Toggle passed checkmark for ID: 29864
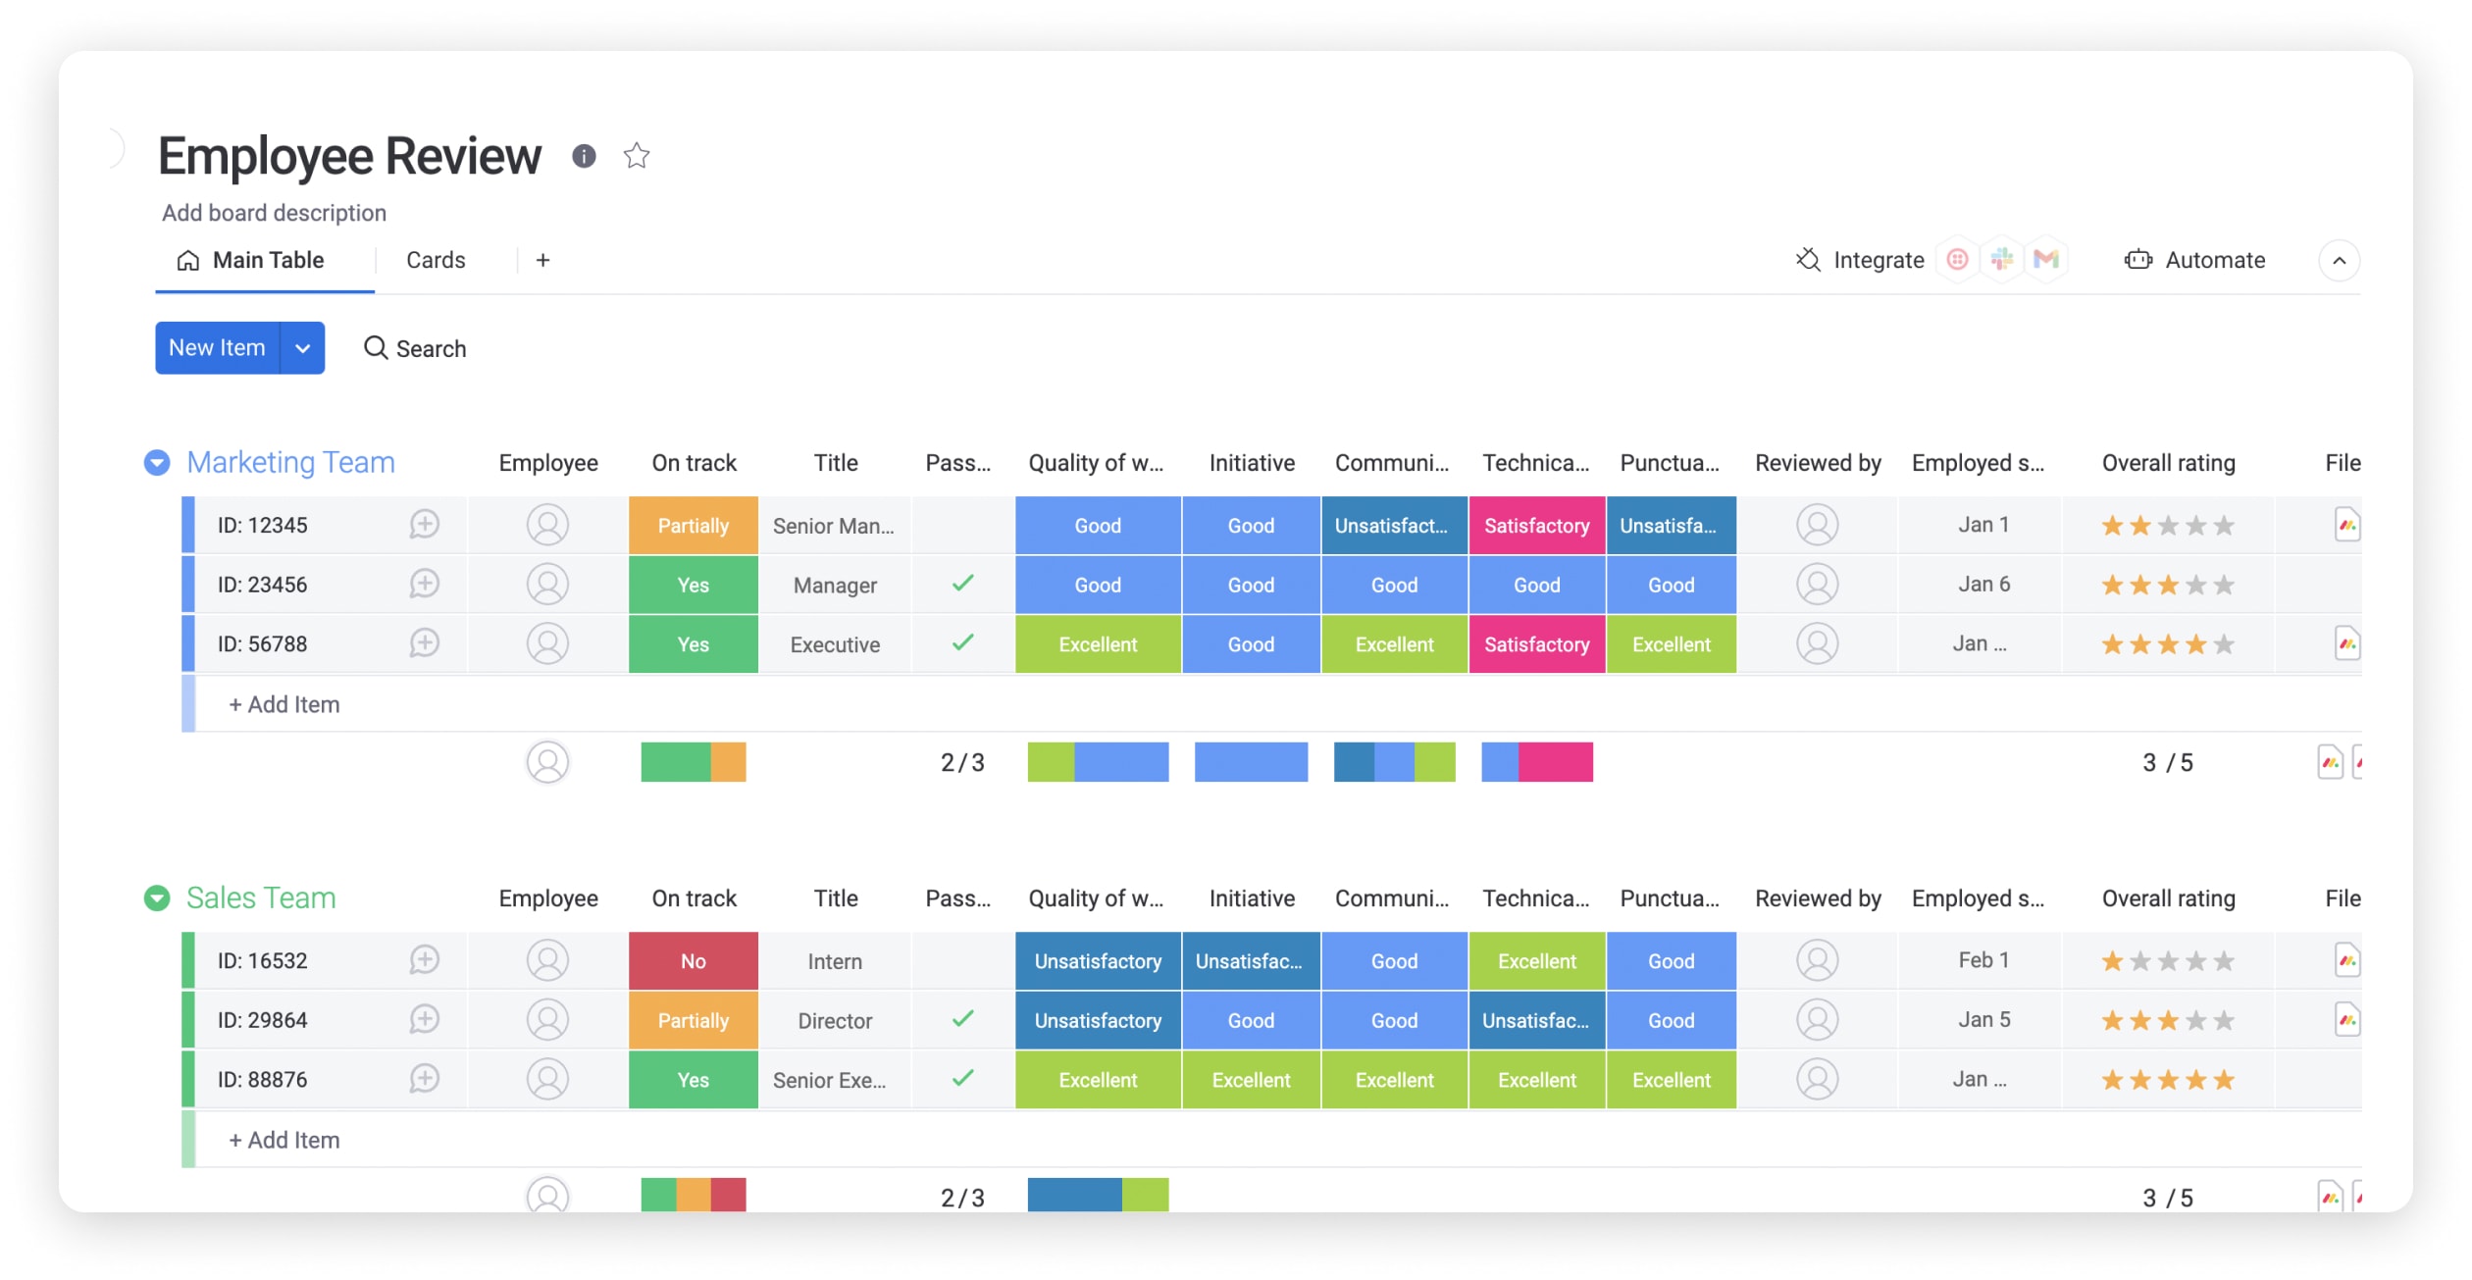 tap(962, 1020)
